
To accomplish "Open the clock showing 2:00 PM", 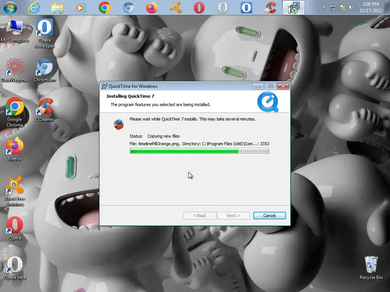I will click(371, 7).
